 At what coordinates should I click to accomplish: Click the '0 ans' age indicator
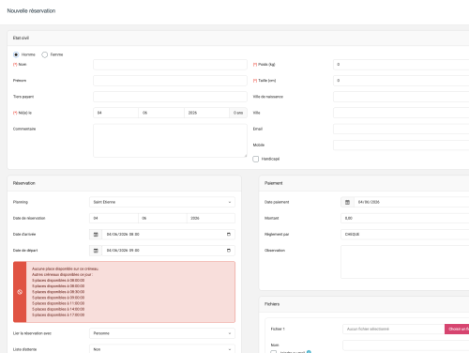[238, 113]
